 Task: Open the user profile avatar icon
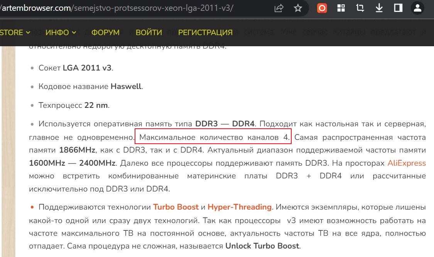[x=417, y=8]
